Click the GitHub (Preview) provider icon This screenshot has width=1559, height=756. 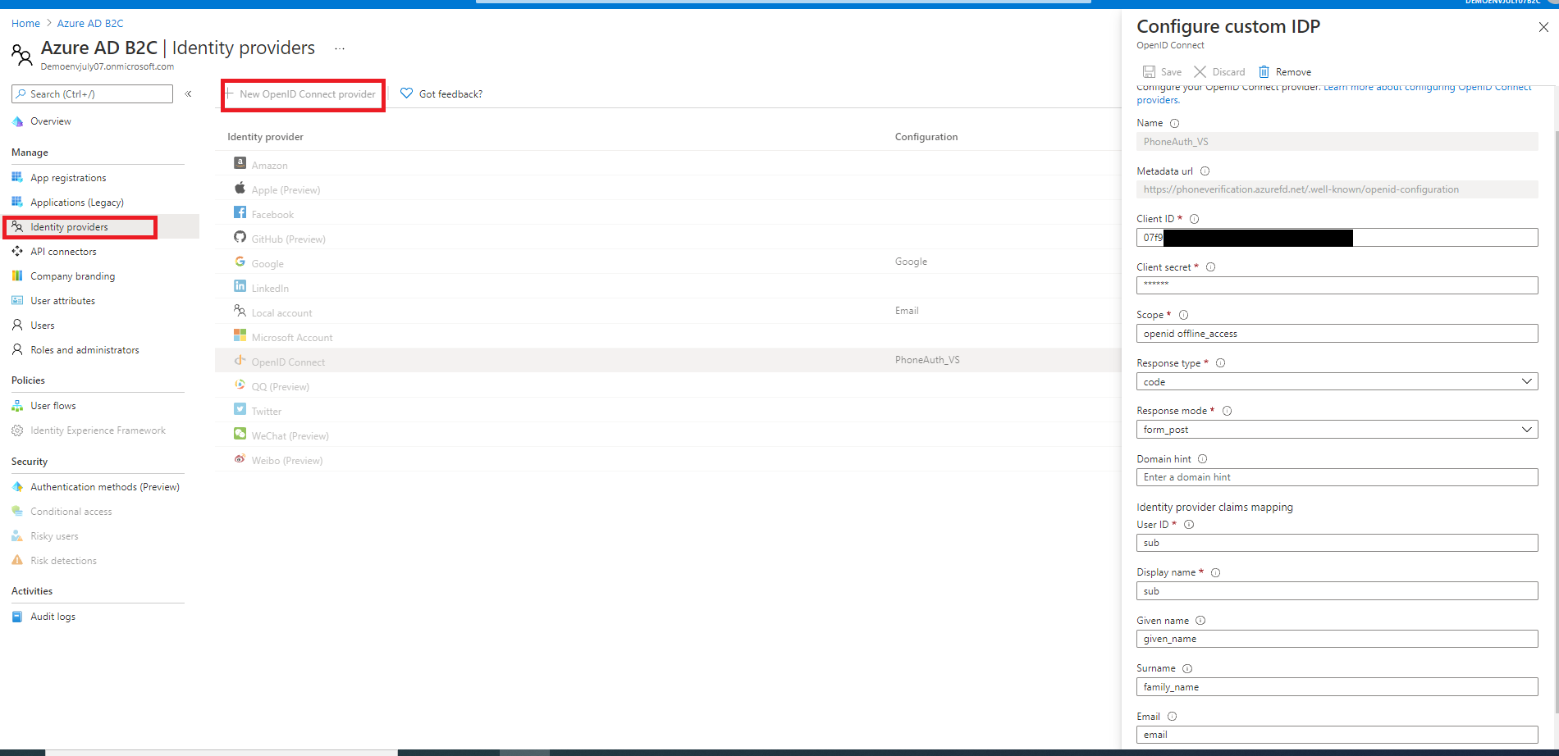(x=240, y=237)
